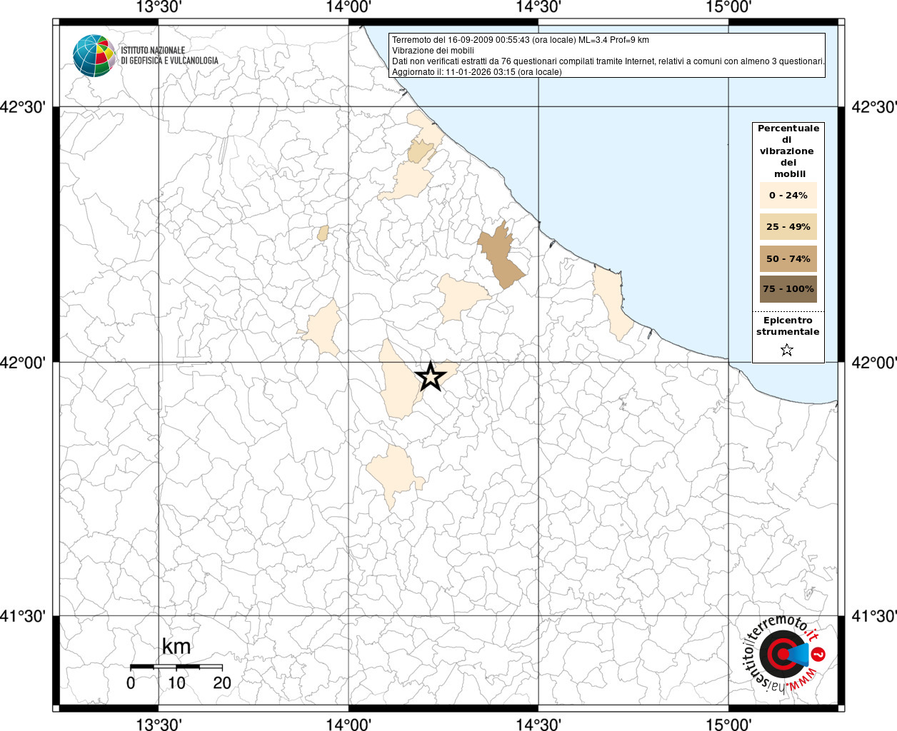Click the 'Vibrazione dei mobili' text
Viewport: 897px width, 731px height.
[x=433, y=51]
